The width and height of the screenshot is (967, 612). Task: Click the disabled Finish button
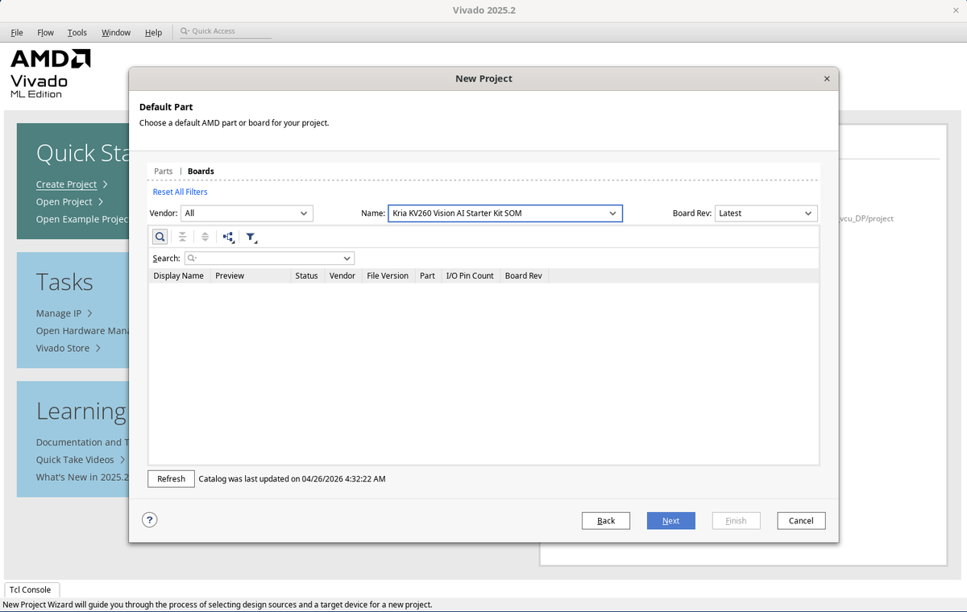coord(737,521)
